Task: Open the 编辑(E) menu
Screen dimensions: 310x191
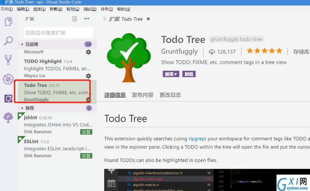Action: tap(23, 9)
